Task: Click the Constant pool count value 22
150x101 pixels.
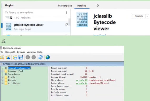Action: coord(86,74)
